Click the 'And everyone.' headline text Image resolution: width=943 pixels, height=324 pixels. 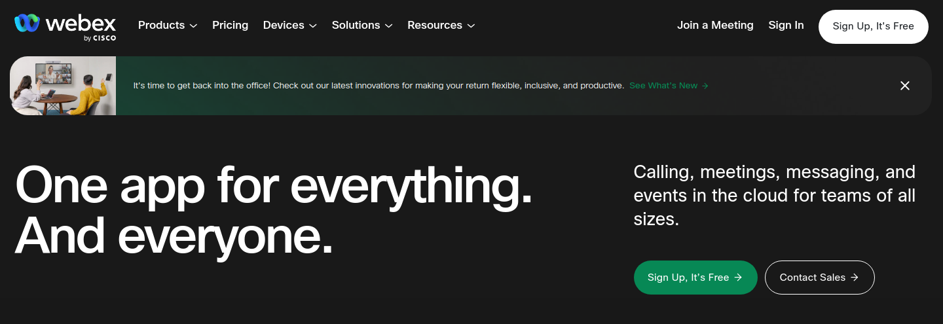click(x=174, y=236)
